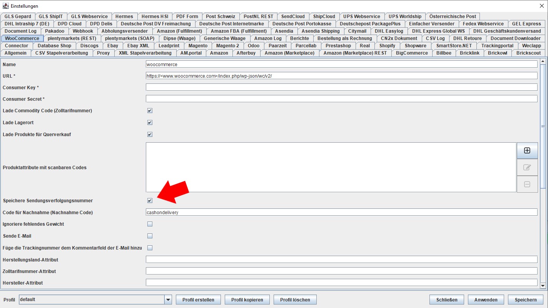Check the Sende E-Mail checkbox

(x=150, y=236)
